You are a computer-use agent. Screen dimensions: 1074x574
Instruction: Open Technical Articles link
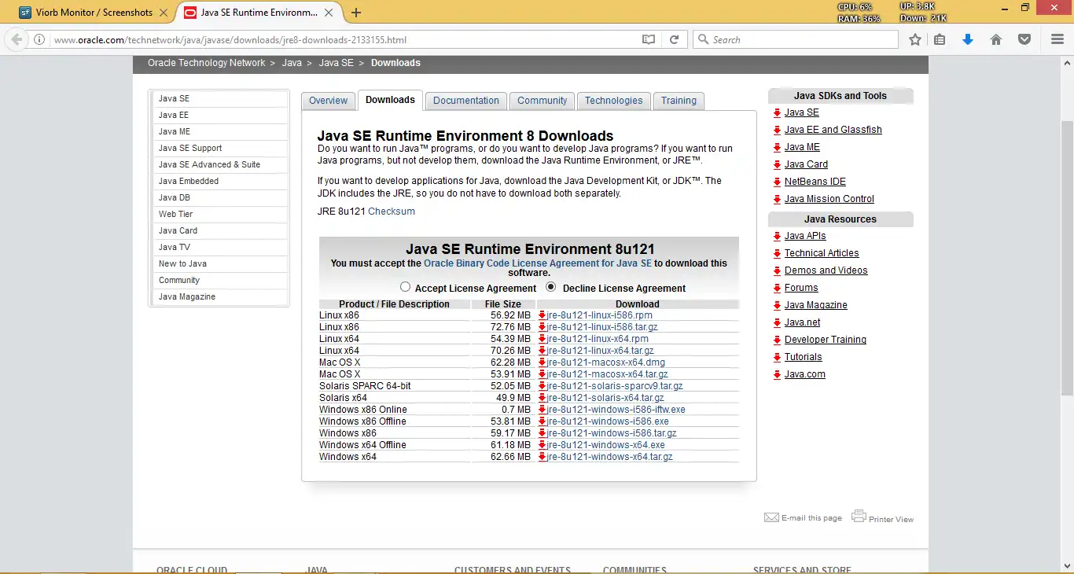[822, 253]
